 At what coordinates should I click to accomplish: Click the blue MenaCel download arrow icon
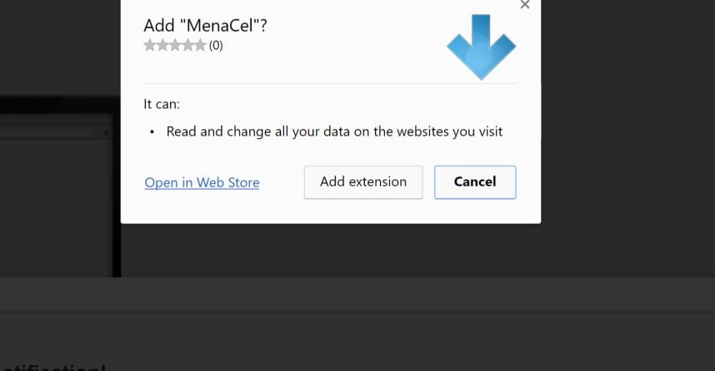481,46
